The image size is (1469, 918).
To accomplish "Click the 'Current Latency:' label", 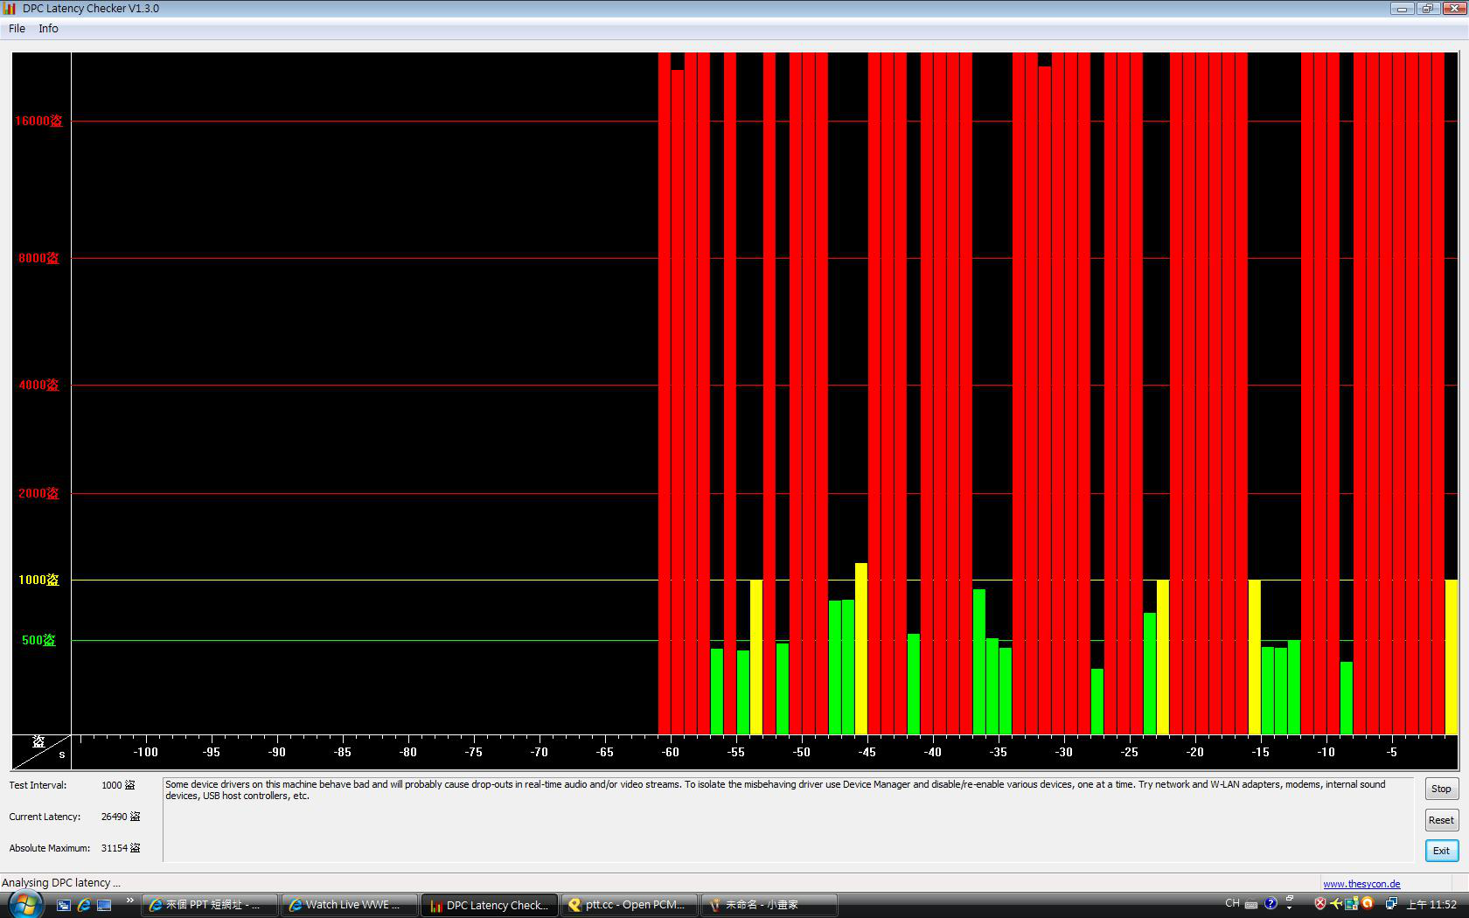I will click(x=45, y=817).
